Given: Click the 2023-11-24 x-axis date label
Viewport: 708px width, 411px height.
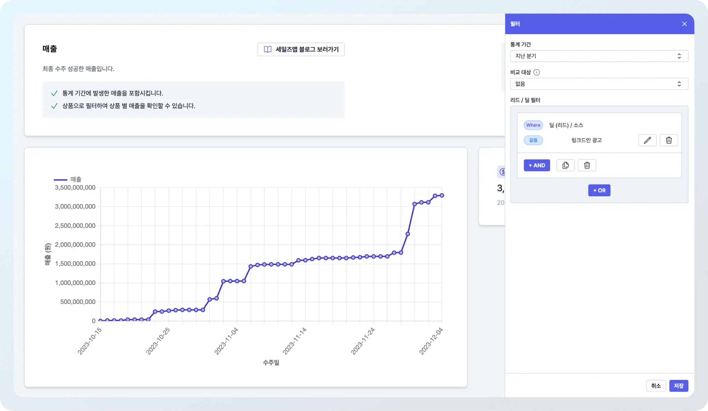Looking at the screenshot, I should [363, 341].
